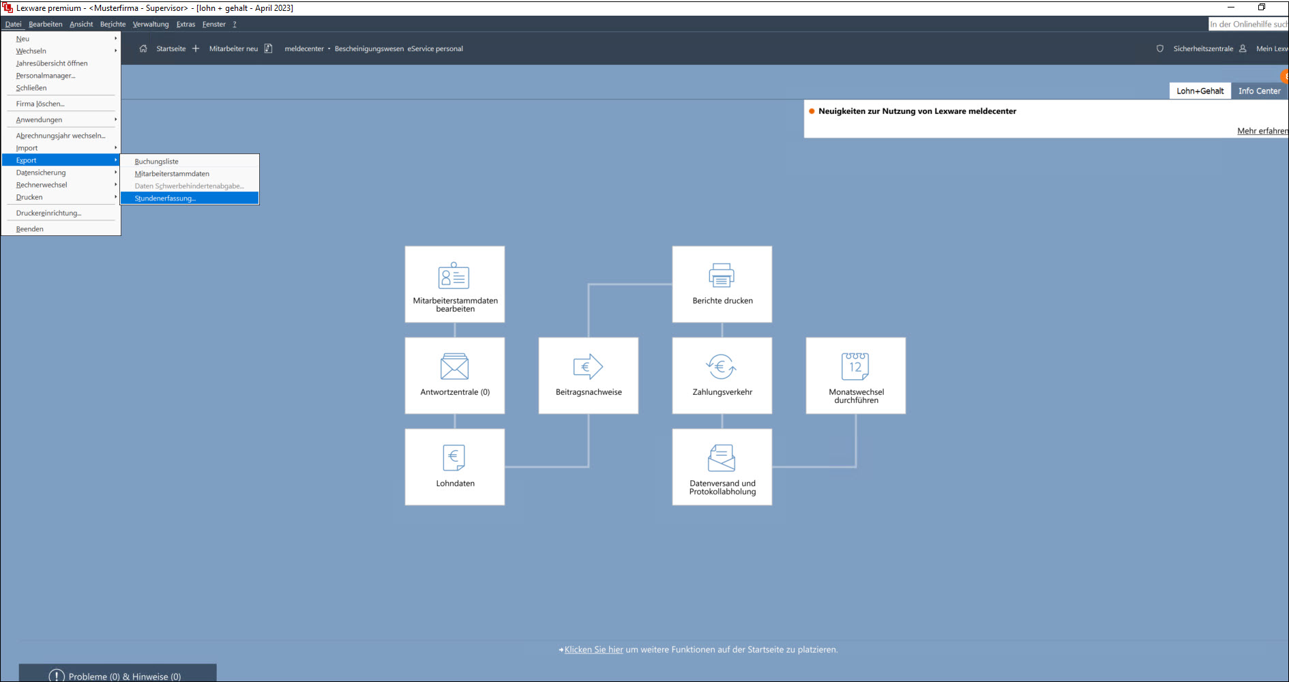This screenshot has height=682, width=1289.
Task: Click eService personal toolbar item
Action: coord(435,48)
